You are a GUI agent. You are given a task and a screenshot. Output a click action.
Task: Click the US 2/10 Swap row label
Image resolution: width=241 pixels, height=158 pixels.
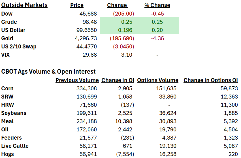[19, 46]
